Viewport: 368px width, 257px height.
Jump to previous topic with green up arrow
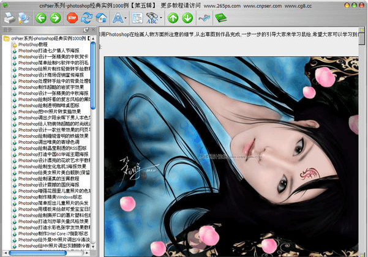click(x=173, y=18)
